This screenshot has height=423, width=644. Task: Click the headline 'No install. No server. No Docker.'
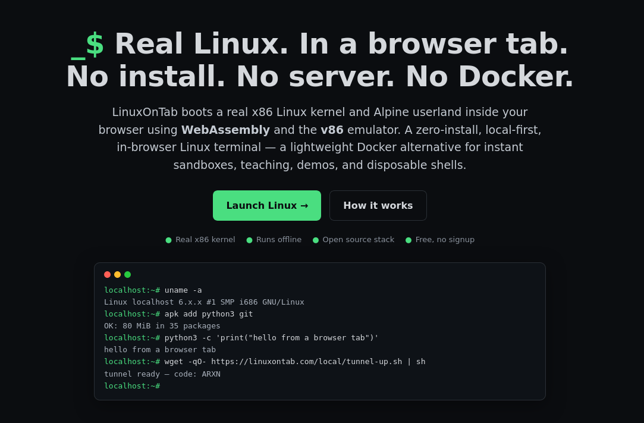[319, 77]
